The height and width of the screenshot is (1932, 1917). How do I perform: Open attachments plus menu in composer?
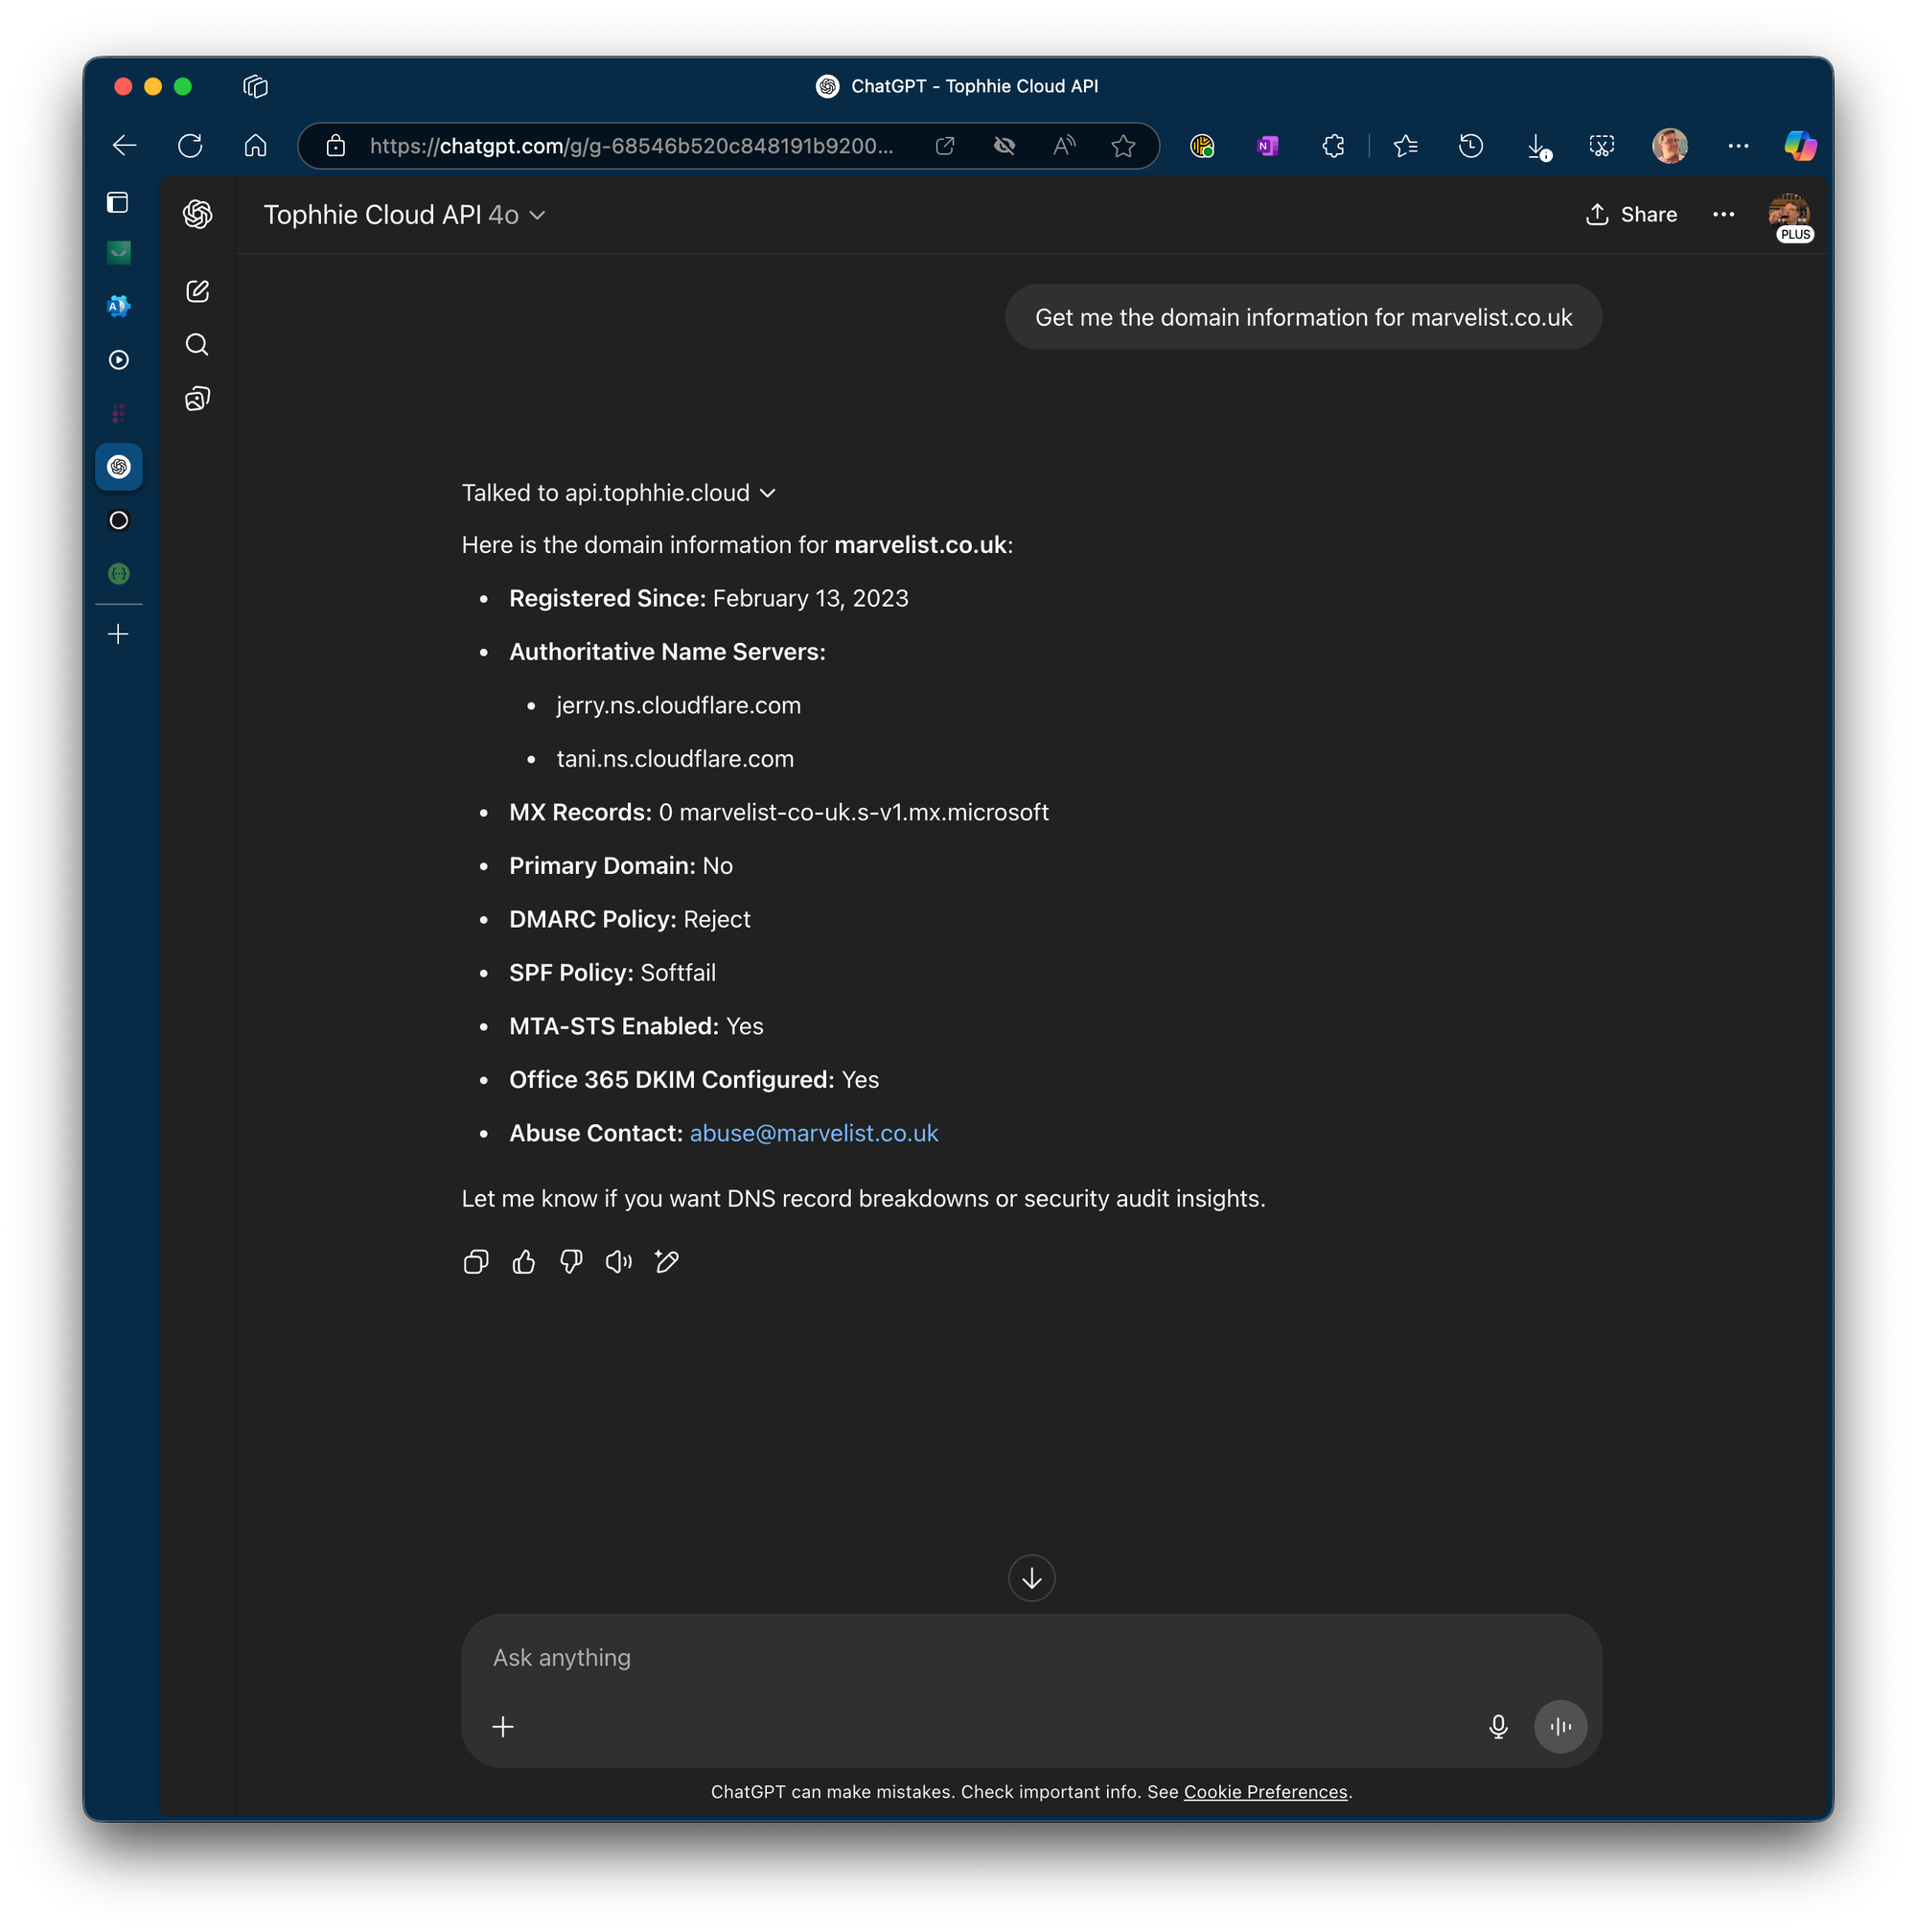click(503, 1727)
